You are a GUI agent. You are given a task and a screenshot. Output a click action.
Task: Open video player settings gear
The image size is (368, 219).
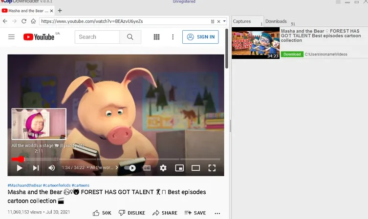pos(163,168)
